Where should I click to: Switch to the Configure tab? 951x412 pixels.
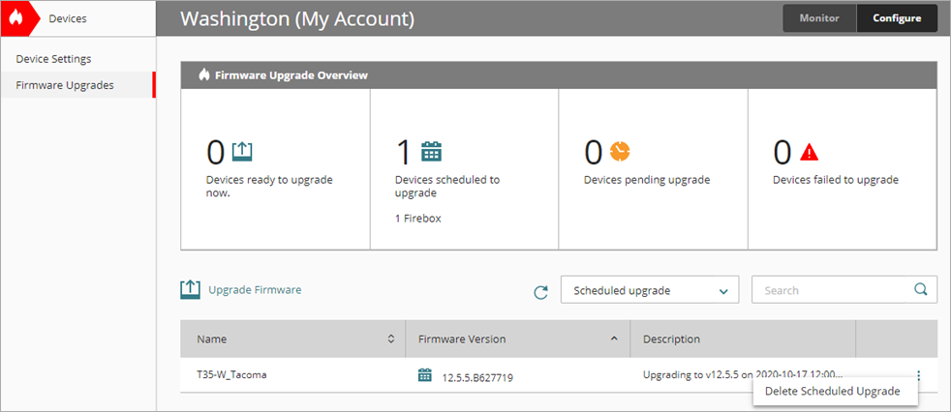[896, 18]
